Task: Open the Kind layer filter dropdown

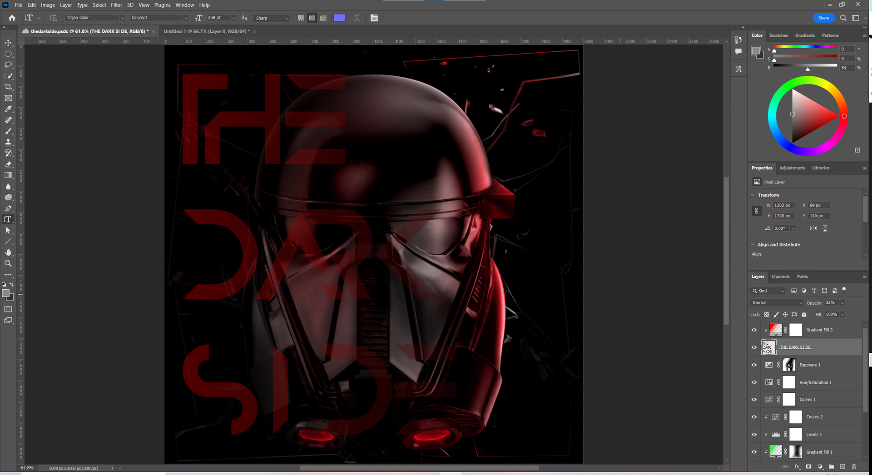Action: 768,291
